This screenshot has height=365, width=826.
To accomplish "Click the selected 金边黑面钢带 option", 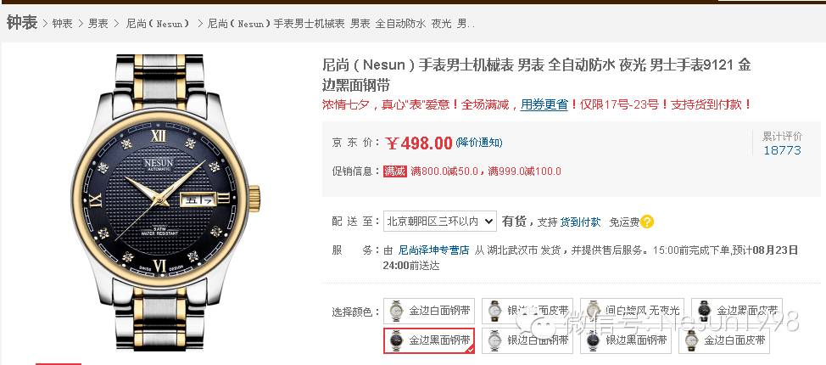I will tap(429, 340).
